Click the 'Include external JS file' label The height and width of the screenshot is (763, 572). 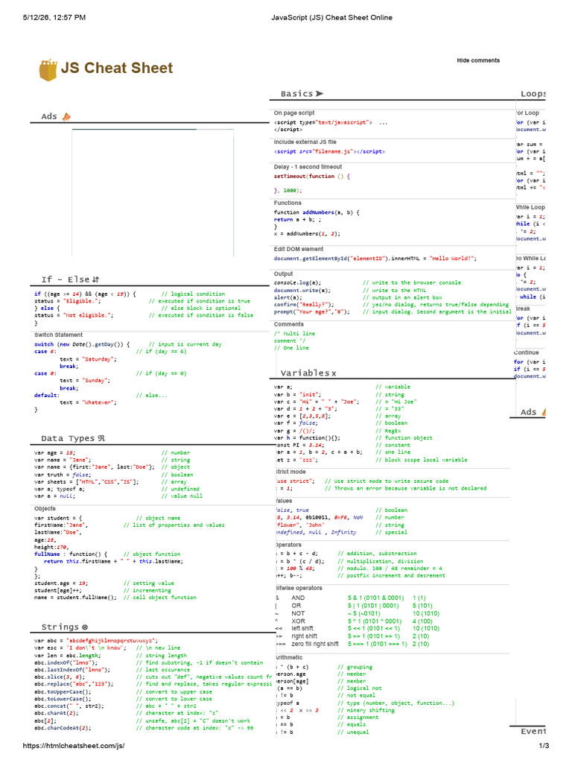(305, 142)
